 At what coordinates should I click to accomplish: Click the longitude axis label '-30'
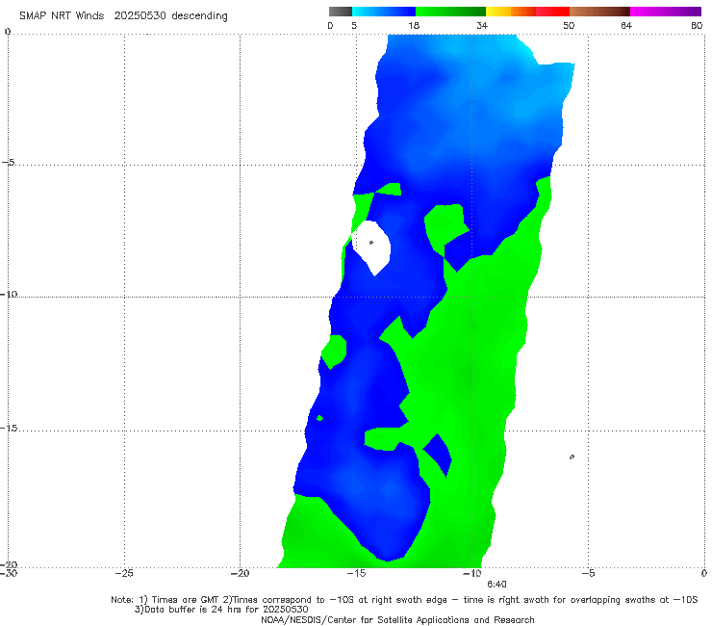[x=8, y=573]
